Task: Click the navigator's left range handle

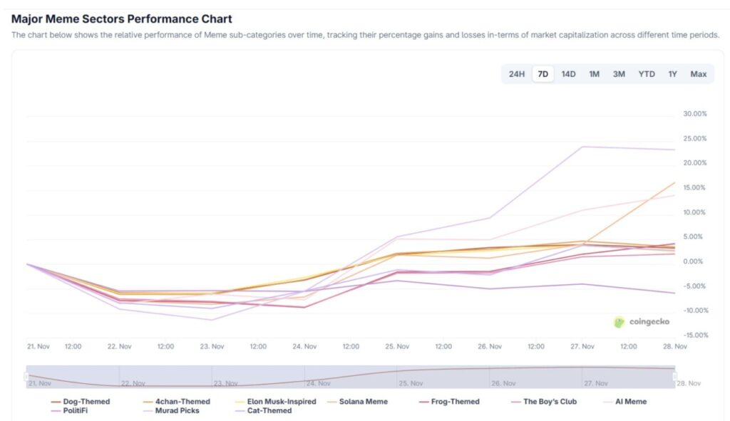Action: point(26,376)
